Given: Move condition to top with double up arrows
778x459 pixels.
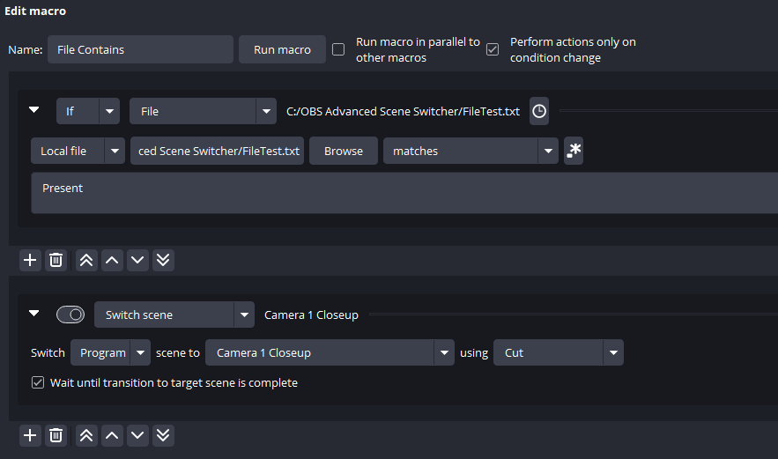Looking at the screenshot, I should tap(86, 260).
